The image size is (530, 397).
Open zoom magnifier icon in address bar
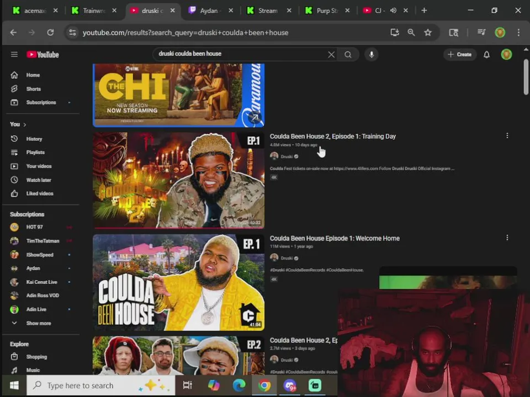411,33
